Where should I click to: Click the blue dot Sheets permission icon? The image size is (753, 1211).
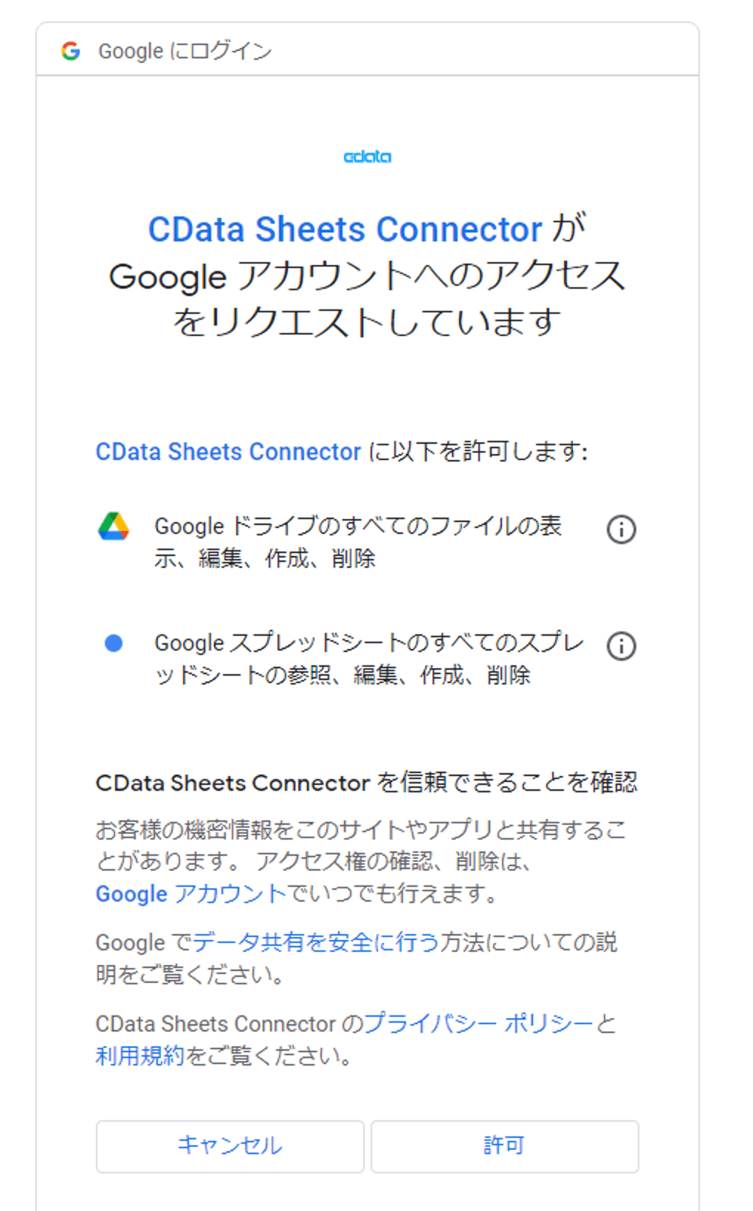(x=114, y=643)
